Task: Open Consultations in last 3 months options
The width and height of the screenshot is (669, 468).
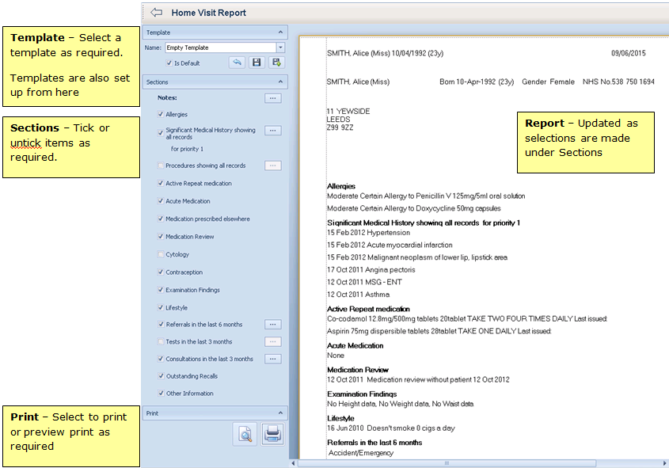Action: coord(272,359)
